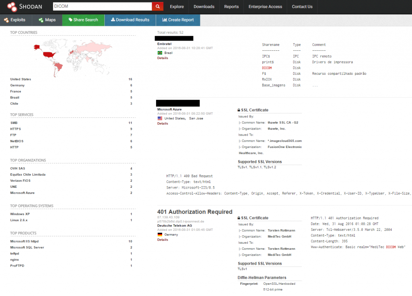Filter by Equifax Chile Limitada organization

tap(28, 175)
